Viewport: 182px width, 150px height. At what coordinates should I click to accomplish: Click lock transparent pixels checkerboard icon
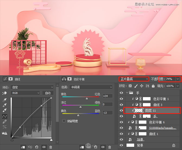click(130, 86)
